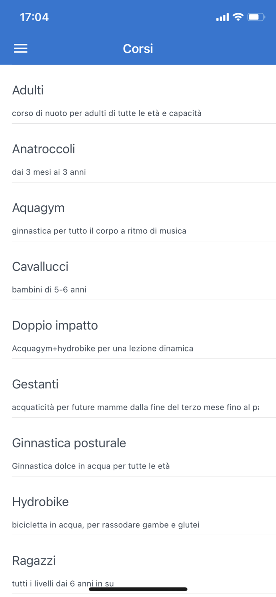This screenshot has width=276, height=597.
Task: Select the Aquagym course entry
Action: (x=38, y=208)
